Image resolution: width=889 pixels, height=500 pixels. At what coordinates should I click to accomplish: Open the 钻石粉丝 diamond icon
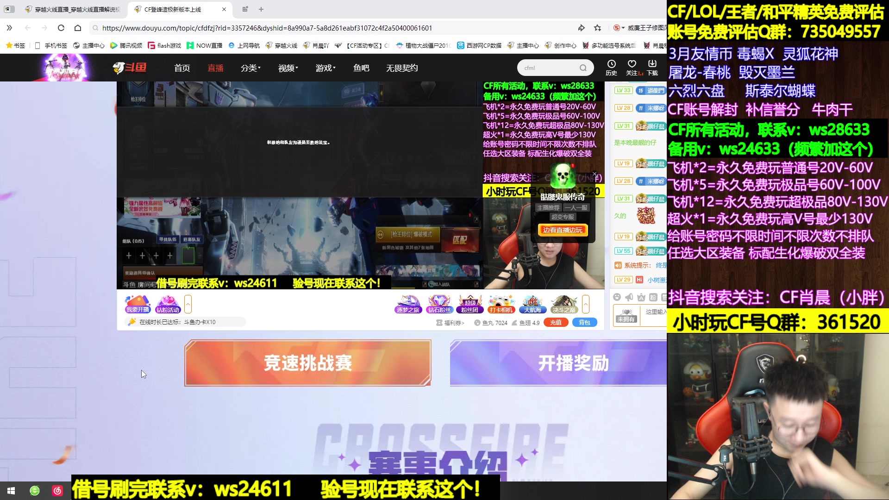coord(439,304)
